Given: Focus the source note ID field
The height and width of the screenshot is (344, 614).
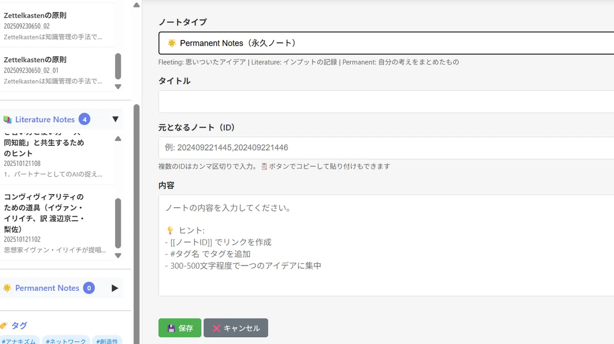Looking at the screenshot, I should pyautogui.click(x=386, y=148).
